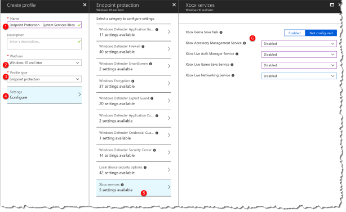The height and width of the screenshot is (212, 346).
Task: Set Xbox Game Save Task to Not configured
Action: pos(321,33)
